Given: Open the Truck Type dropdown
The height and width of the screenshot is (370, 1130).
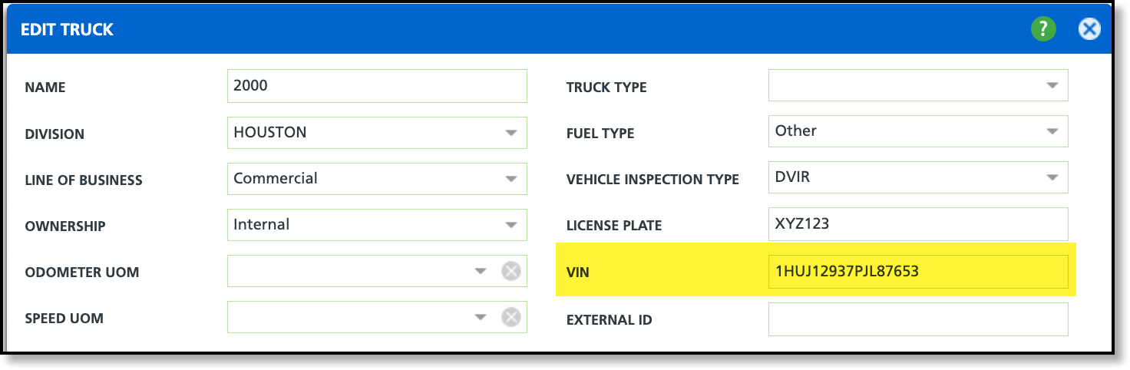Looking at the screenshot, I should pos(1052,85).
